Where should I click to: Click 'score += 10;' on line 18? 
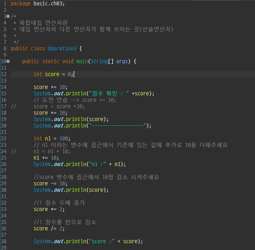(x=50, y=113)
